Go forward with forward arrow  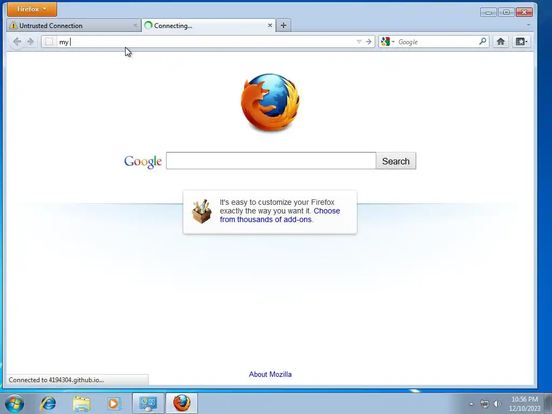31,42
